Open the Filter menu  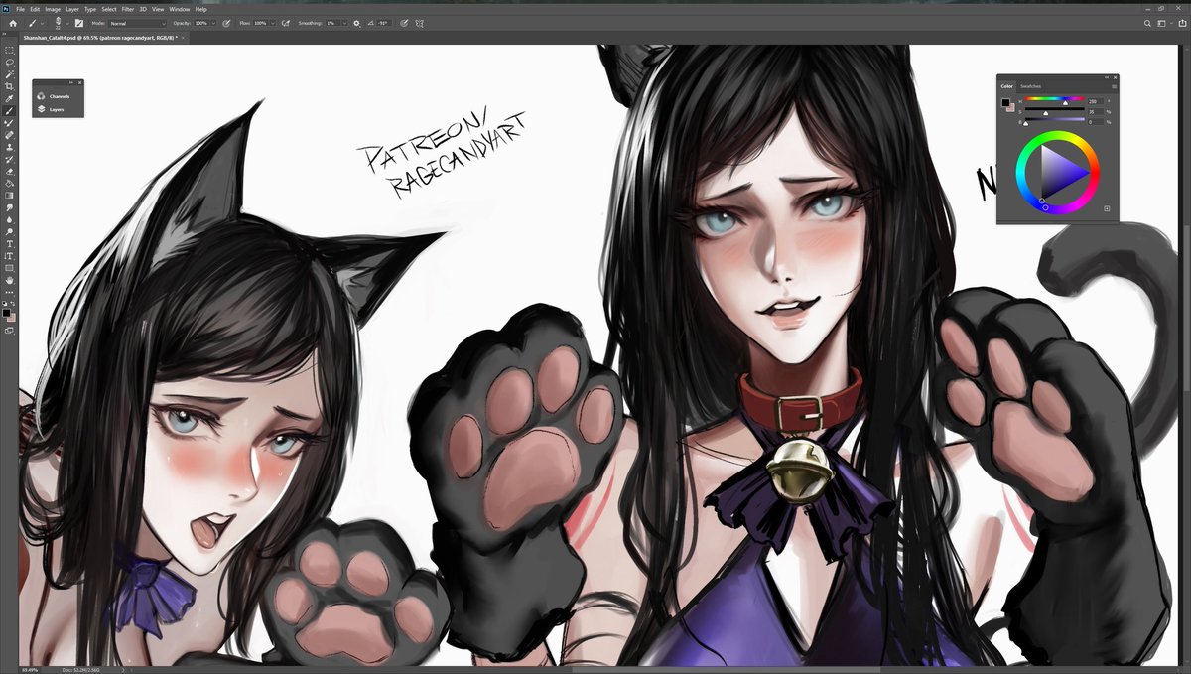128,8
